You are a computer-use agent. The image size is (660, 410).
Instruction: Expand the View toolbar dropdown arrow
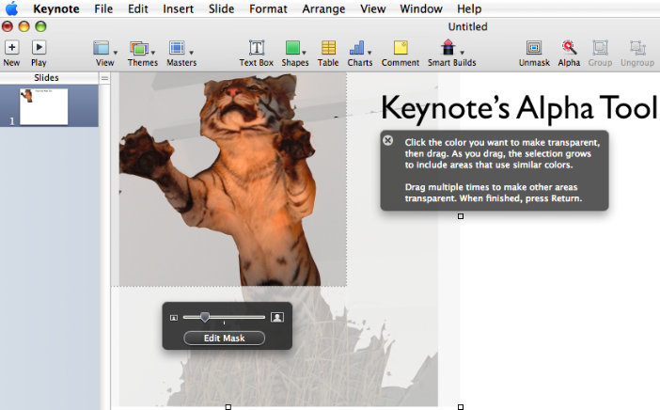point(116,53)
